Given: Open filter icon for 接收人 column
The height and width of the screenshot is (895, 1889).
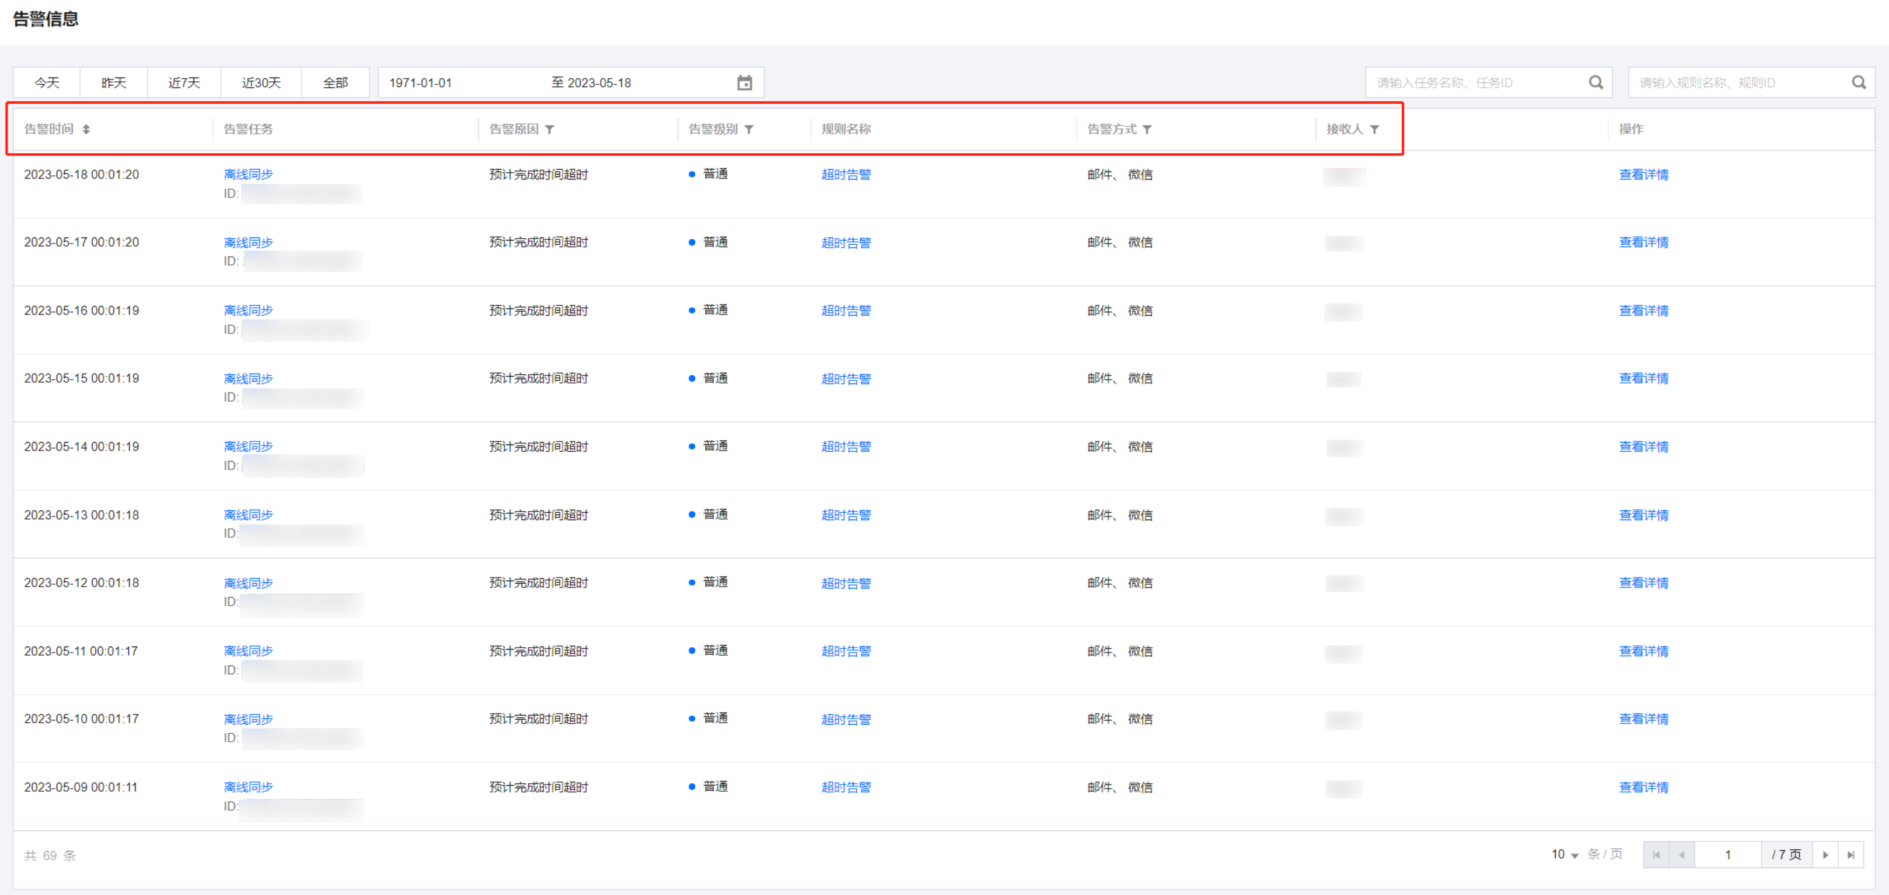Looking at the screenshot, I should [1374, 130].
